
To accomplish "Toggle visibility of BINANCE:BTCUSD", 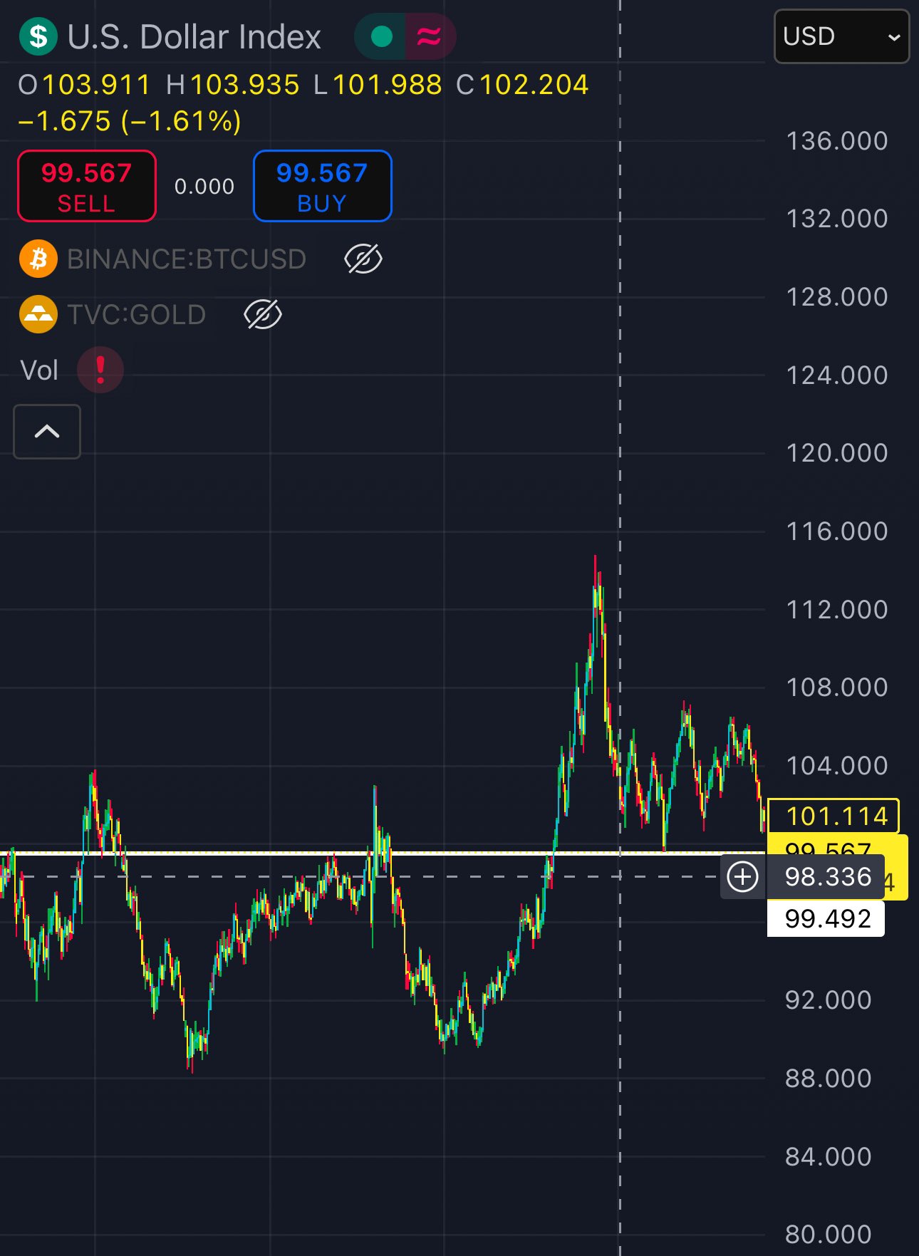I will (x=363, y=259).
